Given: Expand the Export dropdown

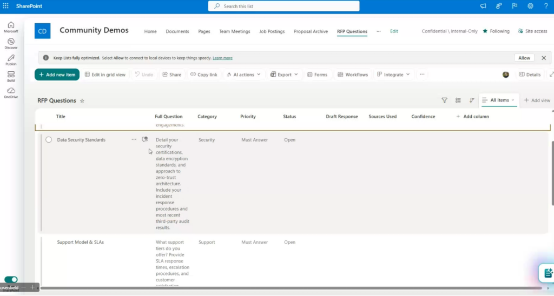Looking at the screenshot, I should tap(285, 75).
